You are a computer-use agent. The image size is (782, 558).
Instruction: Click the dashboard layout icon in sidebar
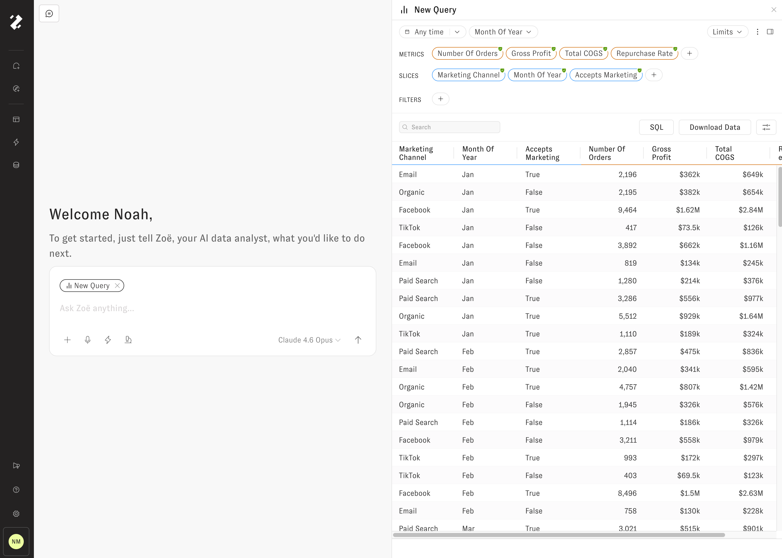point(16,120)
